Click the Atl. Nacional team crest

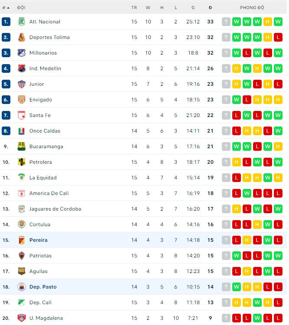point(21,22)
